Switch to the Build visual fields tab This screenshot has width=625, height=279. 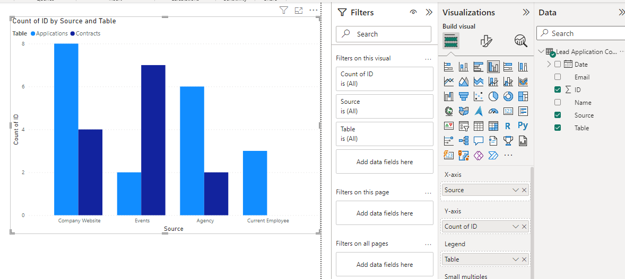pyautogui.click(x=451, y=41)
